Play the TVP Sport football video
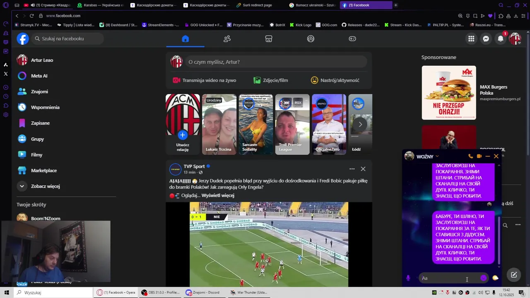Image resolution: width=530 pixels, height=298 pixels. pos(269,244)
